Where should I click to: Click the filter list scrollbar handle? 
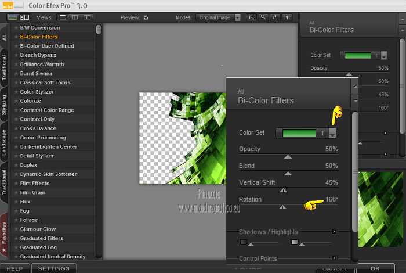pos(99,29)
